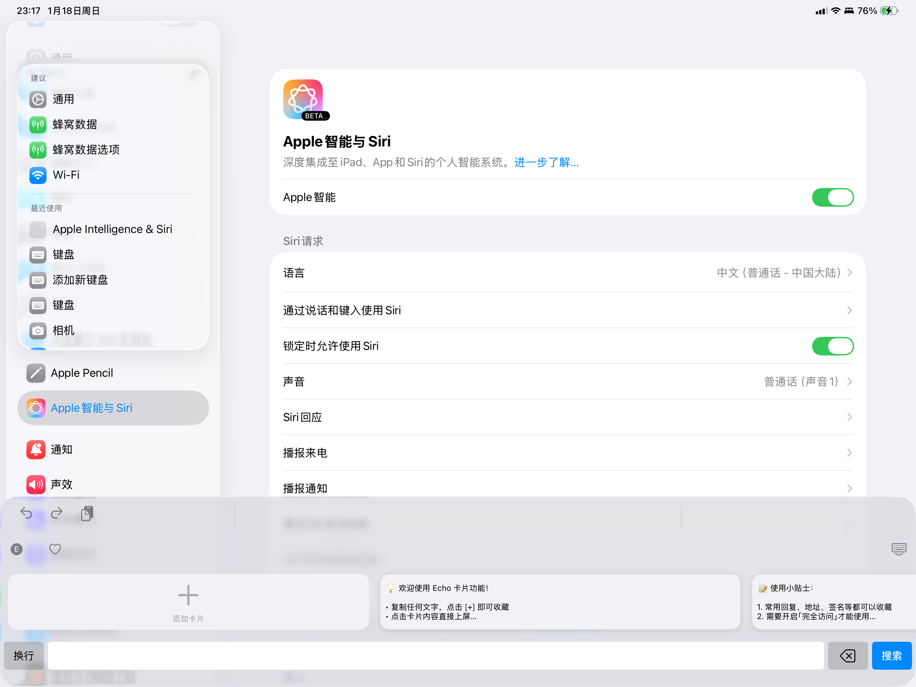This screenshot has width=916, height=687.
Task: Tap the camera icon beside 相机
Action: click(x=38, y=331)
